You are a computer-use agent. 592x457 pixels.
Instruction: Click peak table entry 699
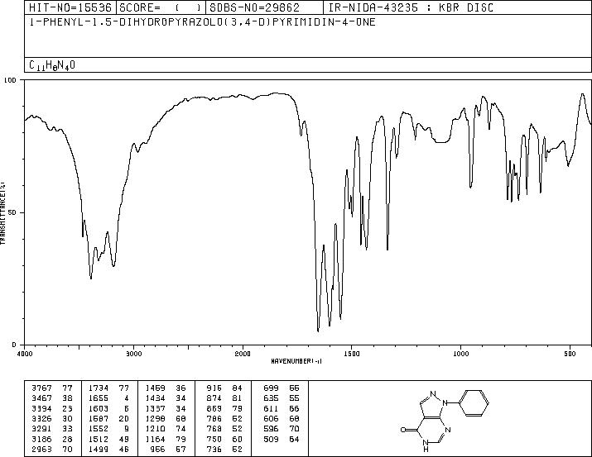(271, 388)
